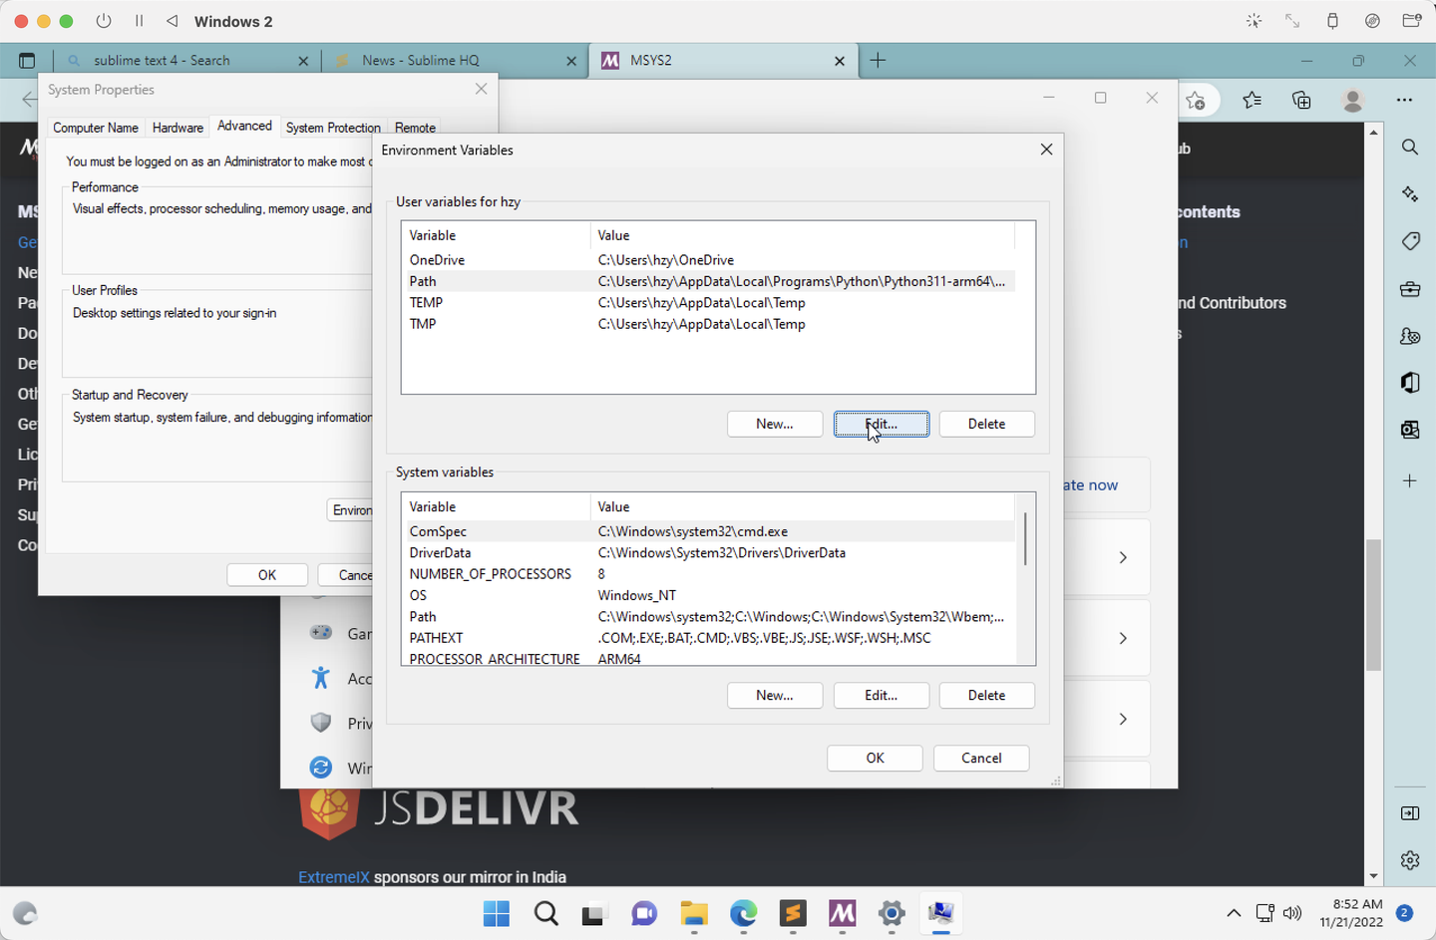Click OK to save environment variables
Image resolution: width=1436 pixels, height=940 pixels.
(875, 758)
